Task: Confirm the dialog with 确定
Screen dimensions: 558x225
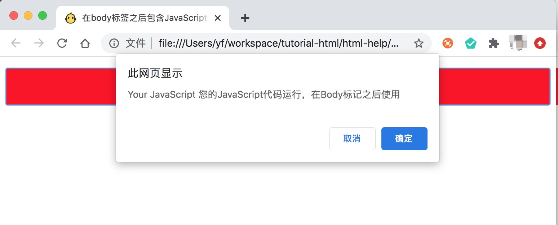Action: tap(404, 139)
